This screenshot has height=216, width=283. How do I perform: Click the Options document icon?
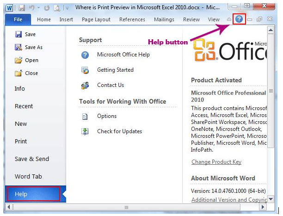click(85, 117)
